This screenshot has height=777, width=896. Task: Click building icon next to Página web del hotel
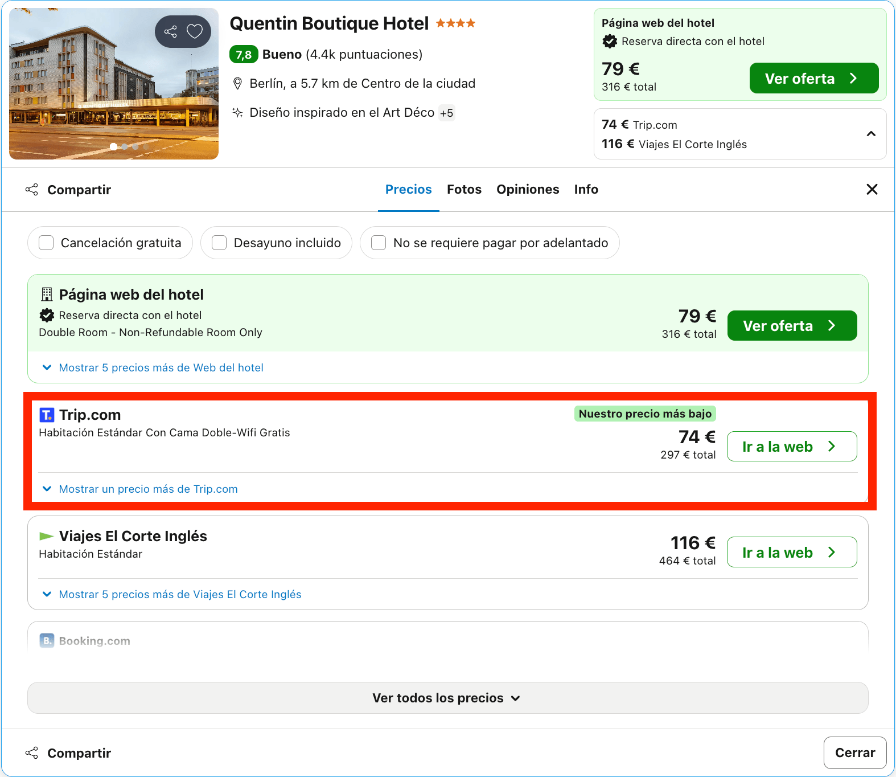click(x=47, y=295)
